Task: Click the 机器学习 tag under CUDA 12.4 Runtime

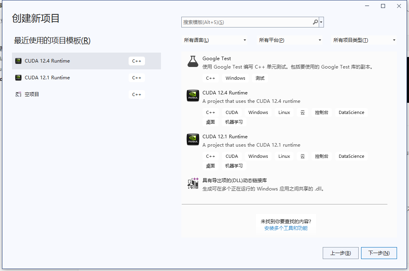Action: (234, 122)
